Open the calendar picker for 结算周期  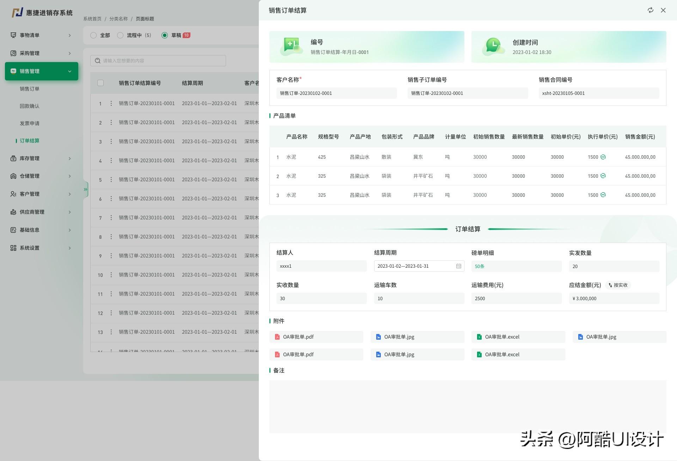coord(459,266)
